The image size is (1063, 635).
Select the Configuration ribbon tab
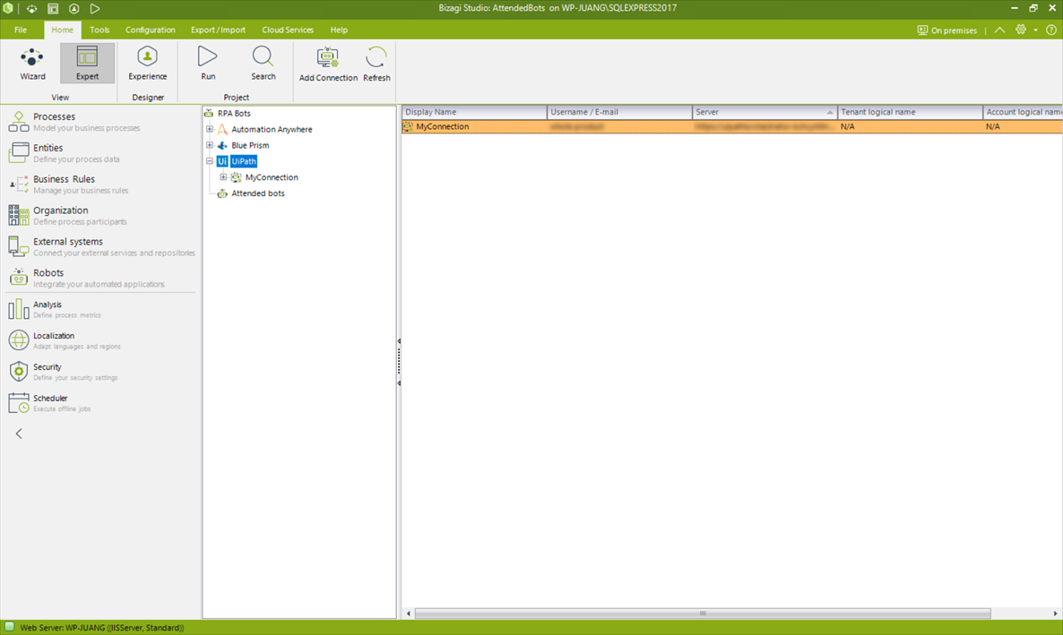pos(151,30)
